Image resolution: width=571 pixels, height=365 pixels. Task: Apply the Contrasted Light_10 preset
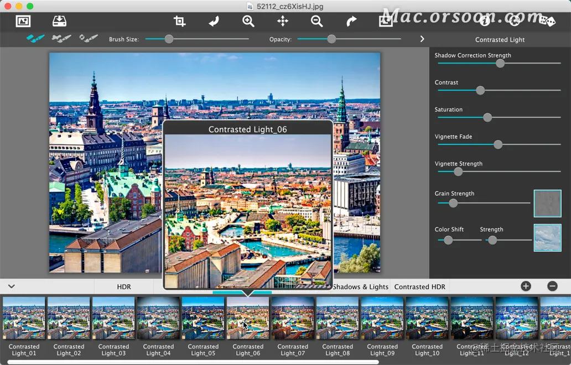[x=427, y=318]
